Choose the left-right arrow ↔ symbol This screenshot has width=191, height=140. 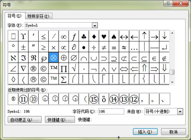[x=124, y=36]
